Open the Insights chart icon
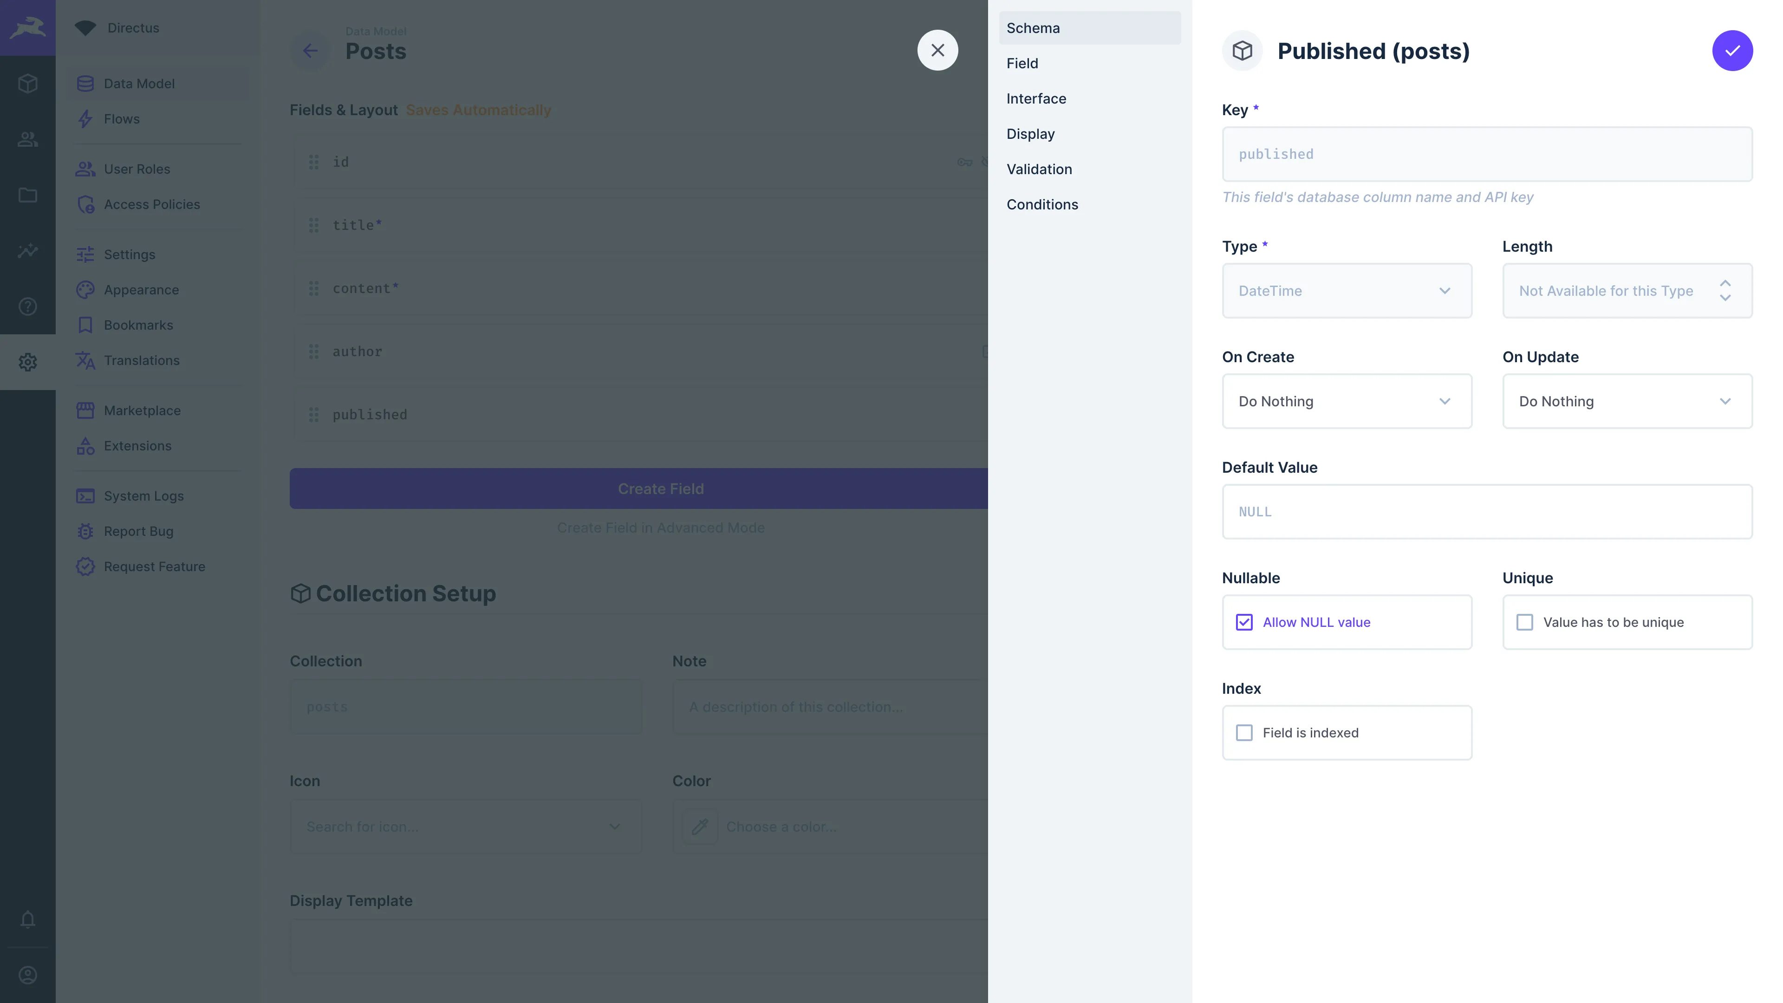The width and height of the screenshot is (1783, 1003). pyautogui.click(x=28, y=251)
